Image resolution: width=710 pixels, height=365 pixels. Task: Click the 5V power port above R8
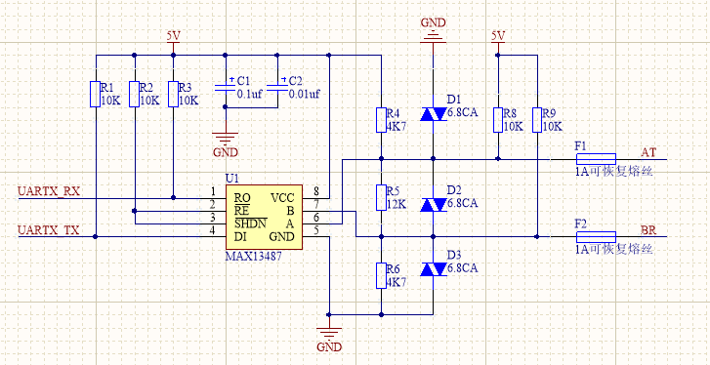pyautogui.click(x=498, y=37)
